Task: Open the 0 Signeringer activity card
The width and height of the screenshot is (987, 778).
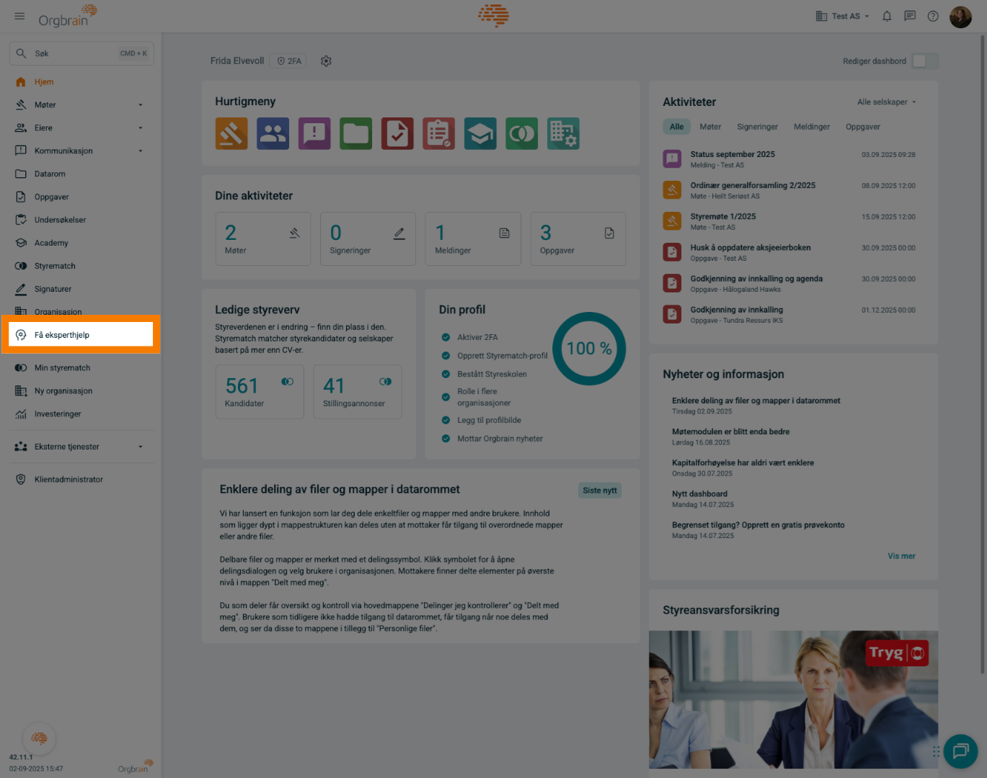Action: [368, 239]
